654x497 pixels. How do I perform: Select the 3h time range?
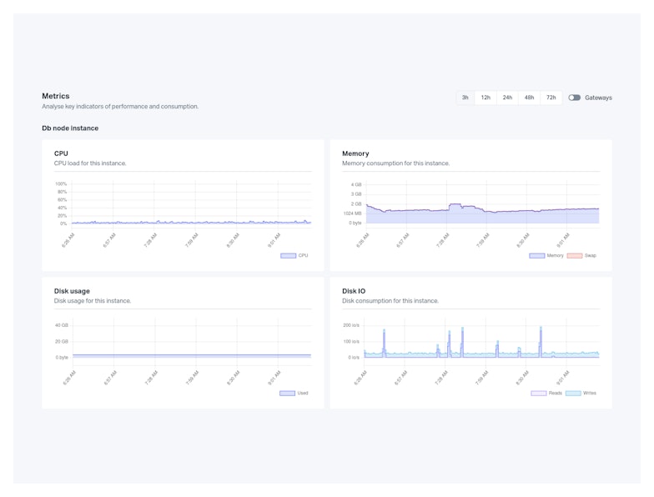coord(465,98)
